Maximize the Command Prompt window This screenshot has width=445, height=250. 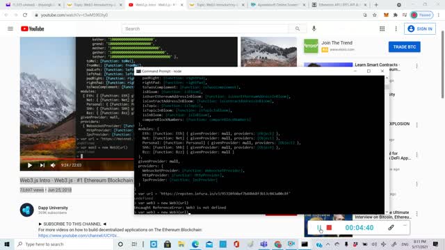click(x=369, y=71)
